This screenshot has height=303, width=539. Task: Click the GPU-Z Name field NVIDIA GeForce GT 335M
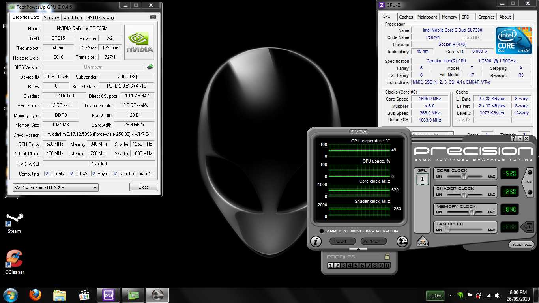pos(82,28)
